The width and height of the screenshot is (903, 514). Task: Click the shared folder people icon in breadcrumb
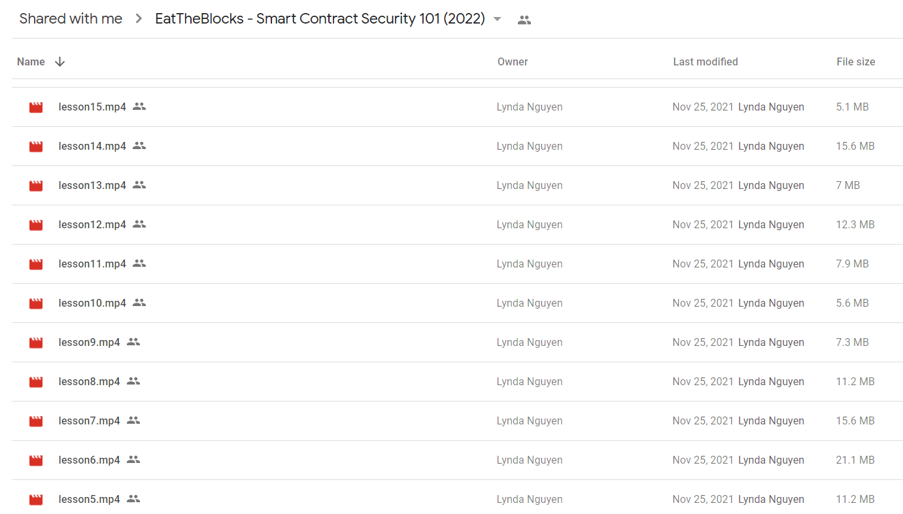pos(524,20)
